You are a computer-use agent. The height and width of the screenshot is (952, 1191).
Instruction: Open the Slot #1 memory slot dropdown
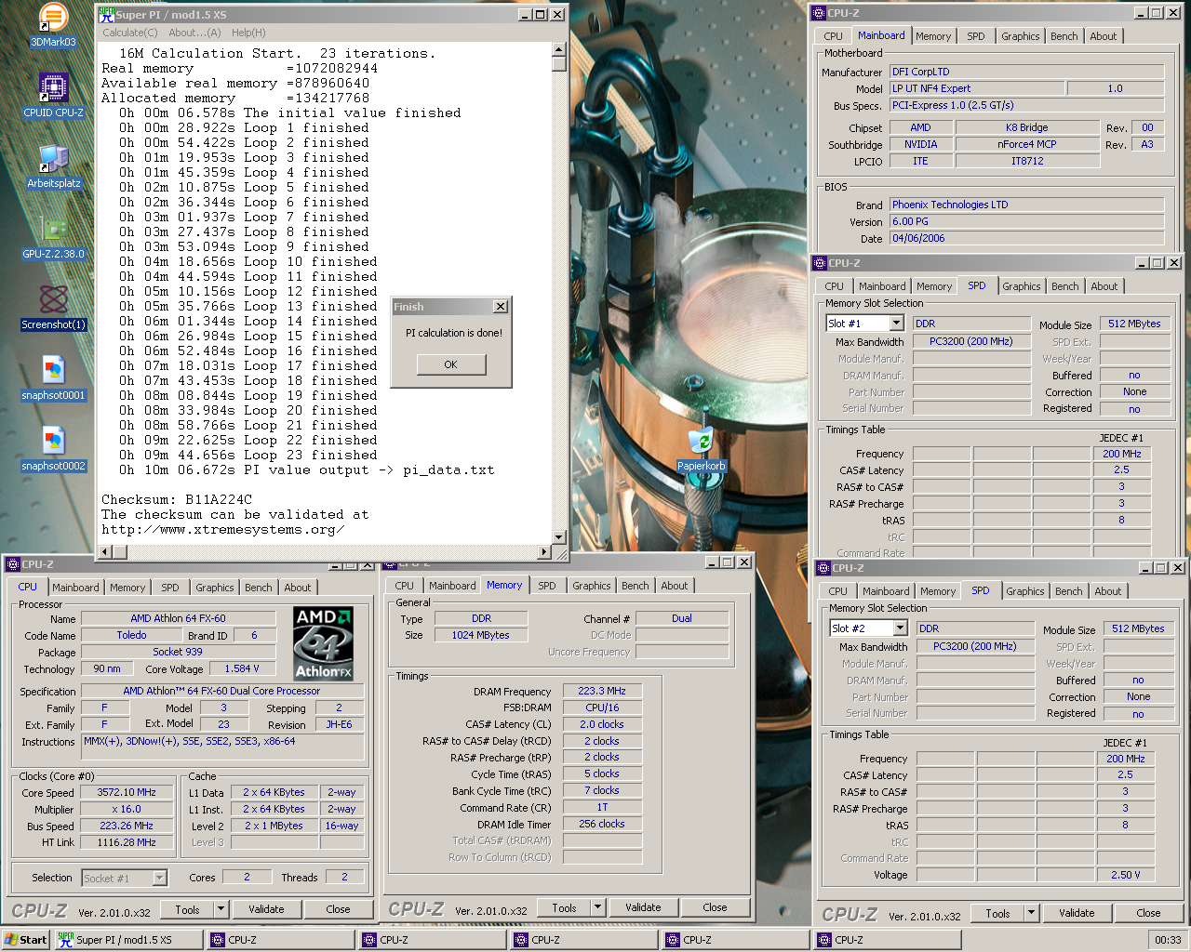[897, 324]
